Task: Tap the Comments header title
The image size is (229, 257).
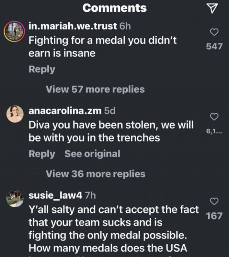Action: (x=114, y=8)
